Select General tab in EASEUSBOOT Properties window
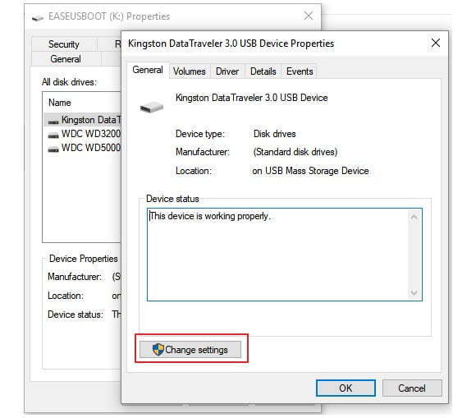The height and width of the screenshot is (418, 476). click(x=66, y=59)
